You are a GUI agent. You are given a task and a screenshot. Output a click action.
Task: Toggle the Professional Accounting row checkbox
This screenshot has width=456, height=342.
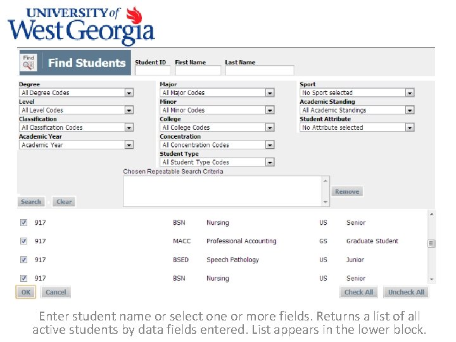coord(24,241)
